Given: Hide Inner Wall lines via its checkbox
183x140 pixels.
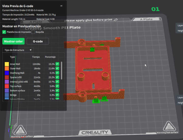Looking at the screenshot, I should (57, 64).
